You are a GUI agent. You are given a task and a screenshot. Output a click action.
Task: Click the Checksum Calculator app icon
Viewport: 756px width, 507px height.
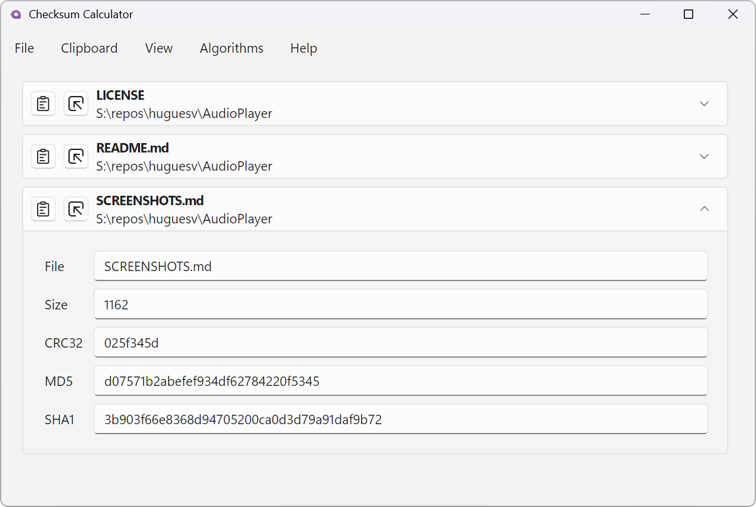point(16,14)
